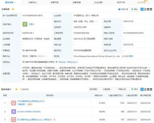Click 导出 button in 股东信息 section

(x=135, y=89)
